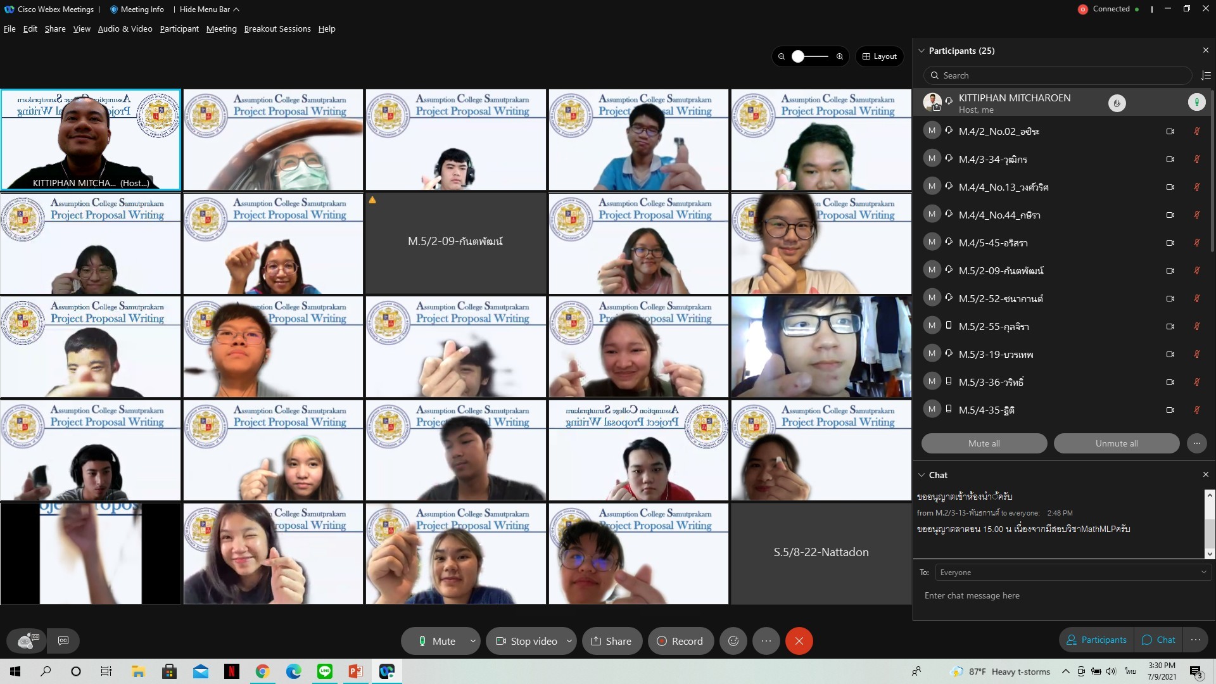Toggle the Stop video button

point(526,641)
